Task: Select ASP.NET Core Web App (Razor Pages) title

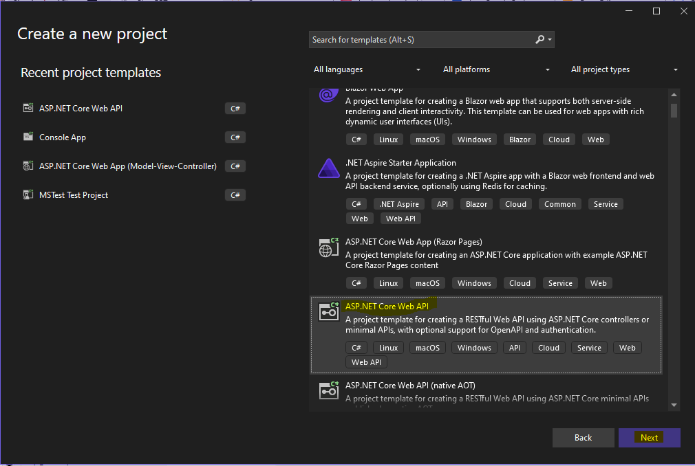Action: pyautogui.click(x=414, y=242)
